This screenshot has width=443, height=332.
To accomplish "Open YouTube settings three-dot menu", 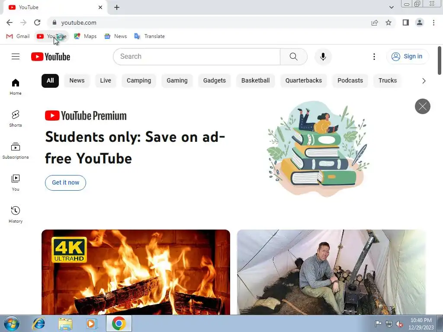I will (x=374, y=57).
